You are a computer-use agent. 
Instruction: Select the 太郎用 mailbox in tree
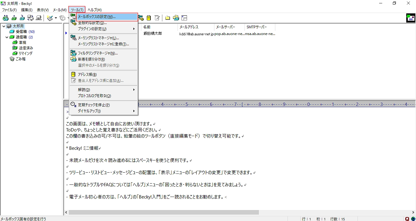(x=18, y=26)
